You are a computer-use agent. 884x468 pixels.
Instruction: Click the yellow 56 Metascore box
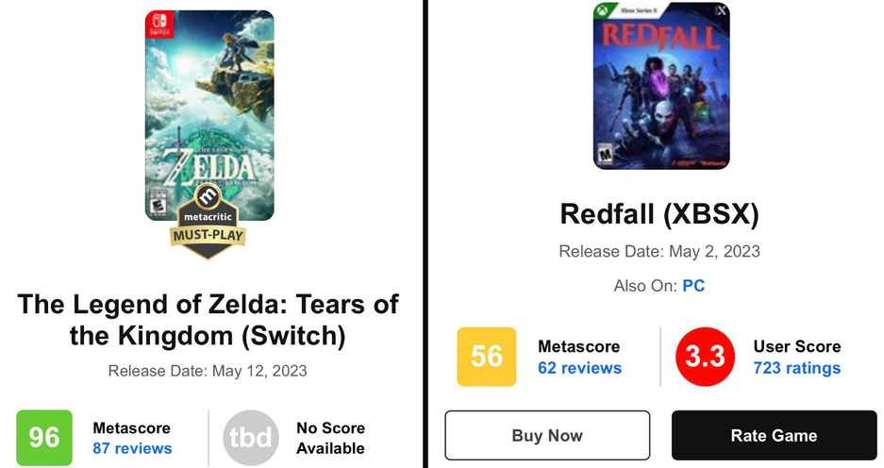[x=486, y=357]
